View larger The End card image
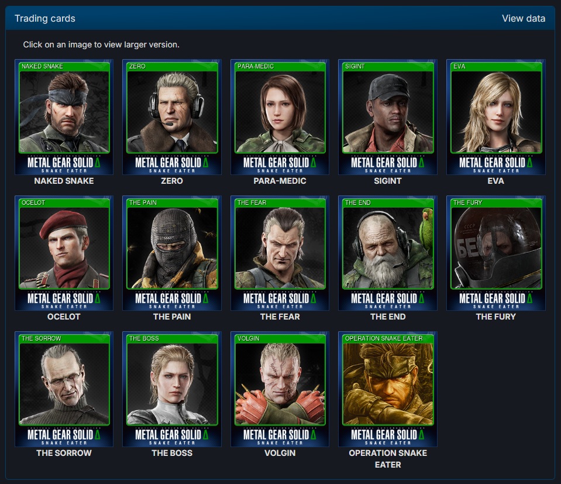561x484 pixels. coord(388,253)
